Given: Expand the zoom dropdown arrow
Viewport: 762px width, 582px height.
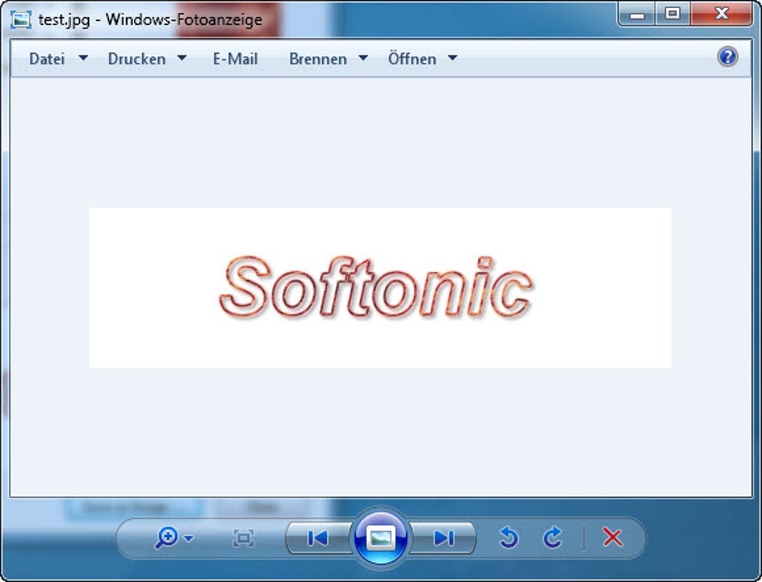Looking at the screenshot, I should 190,538.
